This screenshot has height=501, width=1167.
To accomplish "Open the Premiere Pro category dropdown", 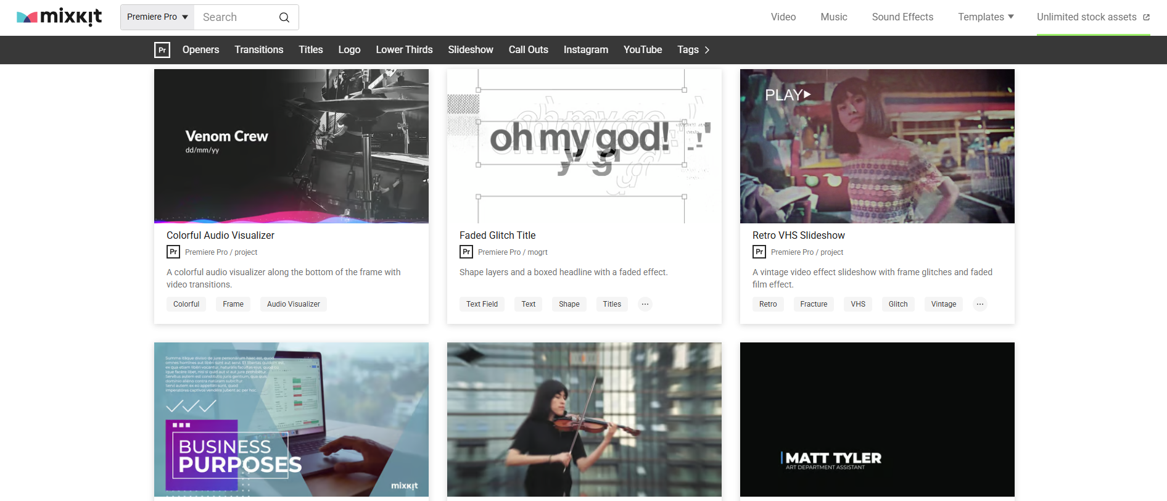I will point(157,17).
